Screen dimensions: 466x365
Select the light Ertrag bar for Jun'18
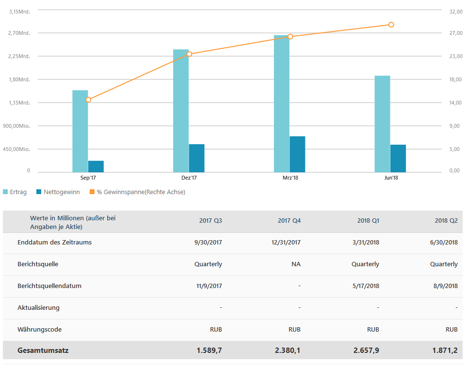coord(382,123)
